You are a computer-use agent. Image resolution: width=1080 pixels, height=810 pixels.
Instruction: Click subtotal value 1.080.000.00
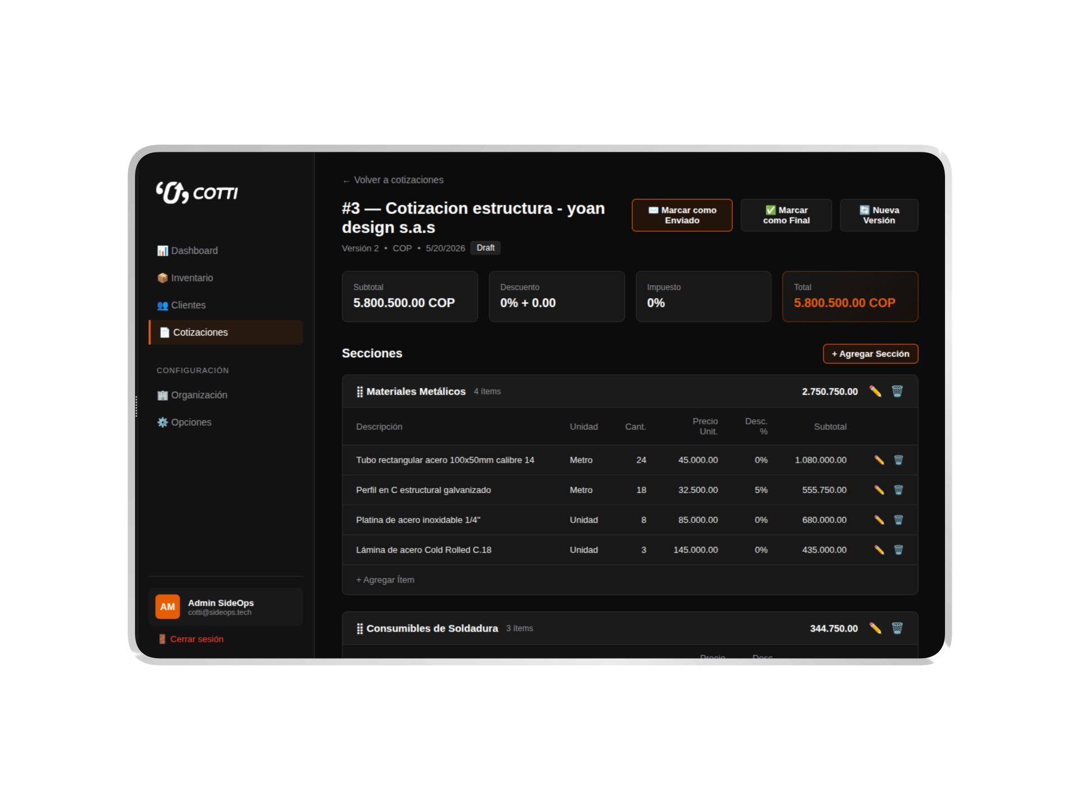(x=820, y=460)
